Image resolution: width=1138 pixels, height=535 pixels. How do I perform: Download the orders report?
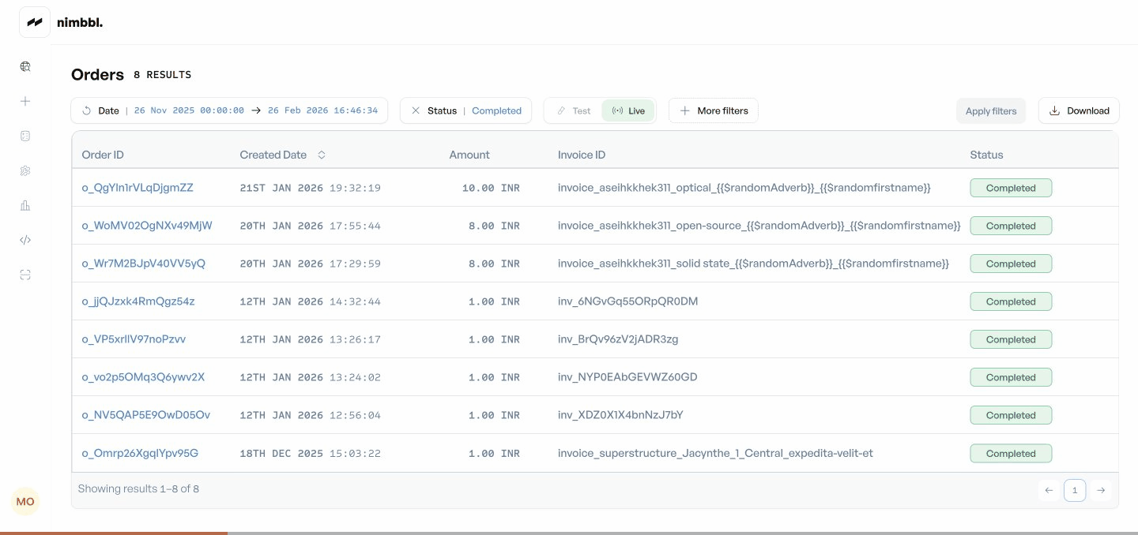[x=1080, y=110]
